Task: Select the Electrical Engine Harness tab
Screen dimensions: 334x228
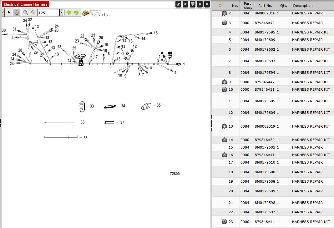Action: (26, 4)
